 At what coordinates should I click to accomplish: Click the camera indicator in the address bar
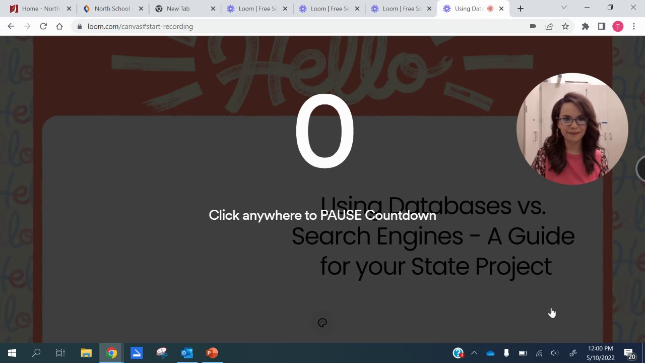point(533,26)
